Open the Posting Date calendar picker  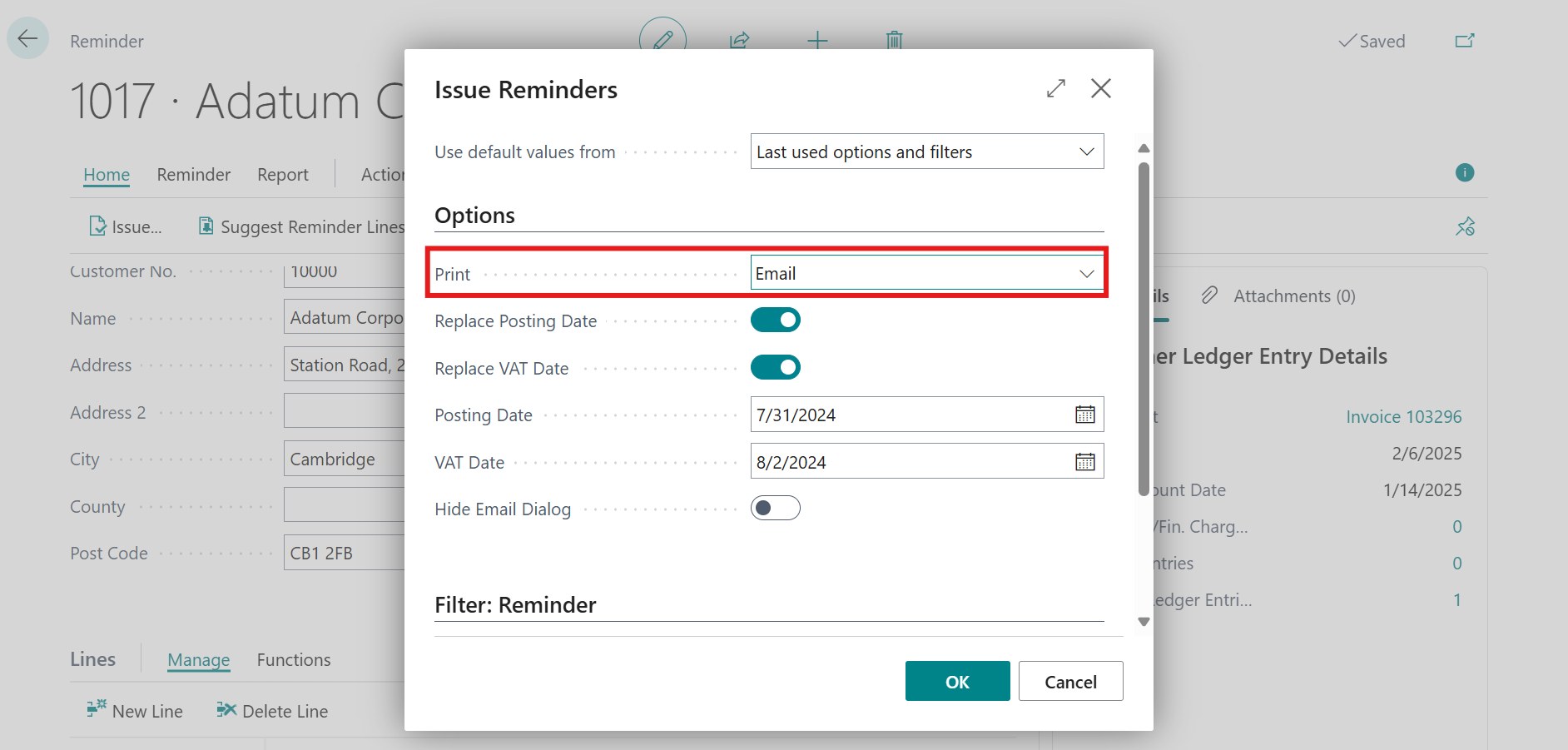click(x=1084, y=415)
